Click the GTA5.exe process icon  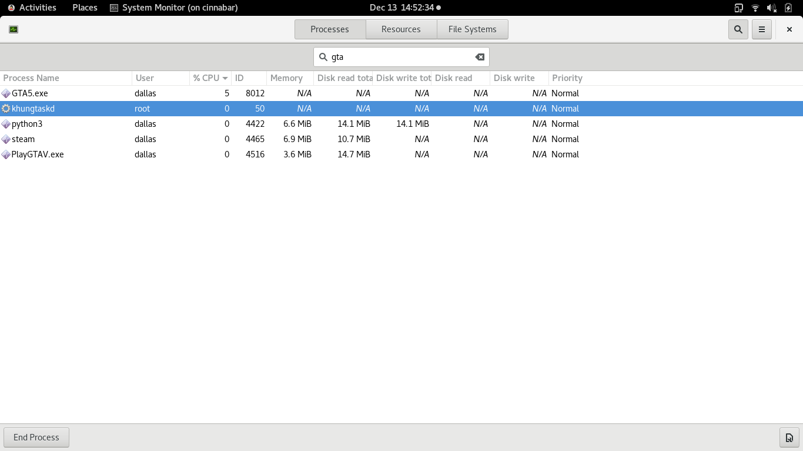6,93
